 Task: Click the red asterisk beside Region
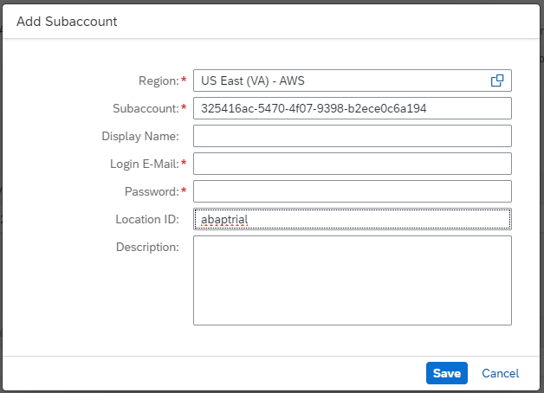pyautogui.click(x=184, y=80)
